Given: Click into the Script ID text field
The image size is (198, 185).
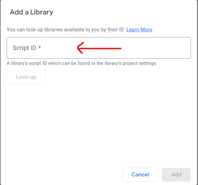Looking at the screenshot, I should pyautogui.click(x=99, y=48).
